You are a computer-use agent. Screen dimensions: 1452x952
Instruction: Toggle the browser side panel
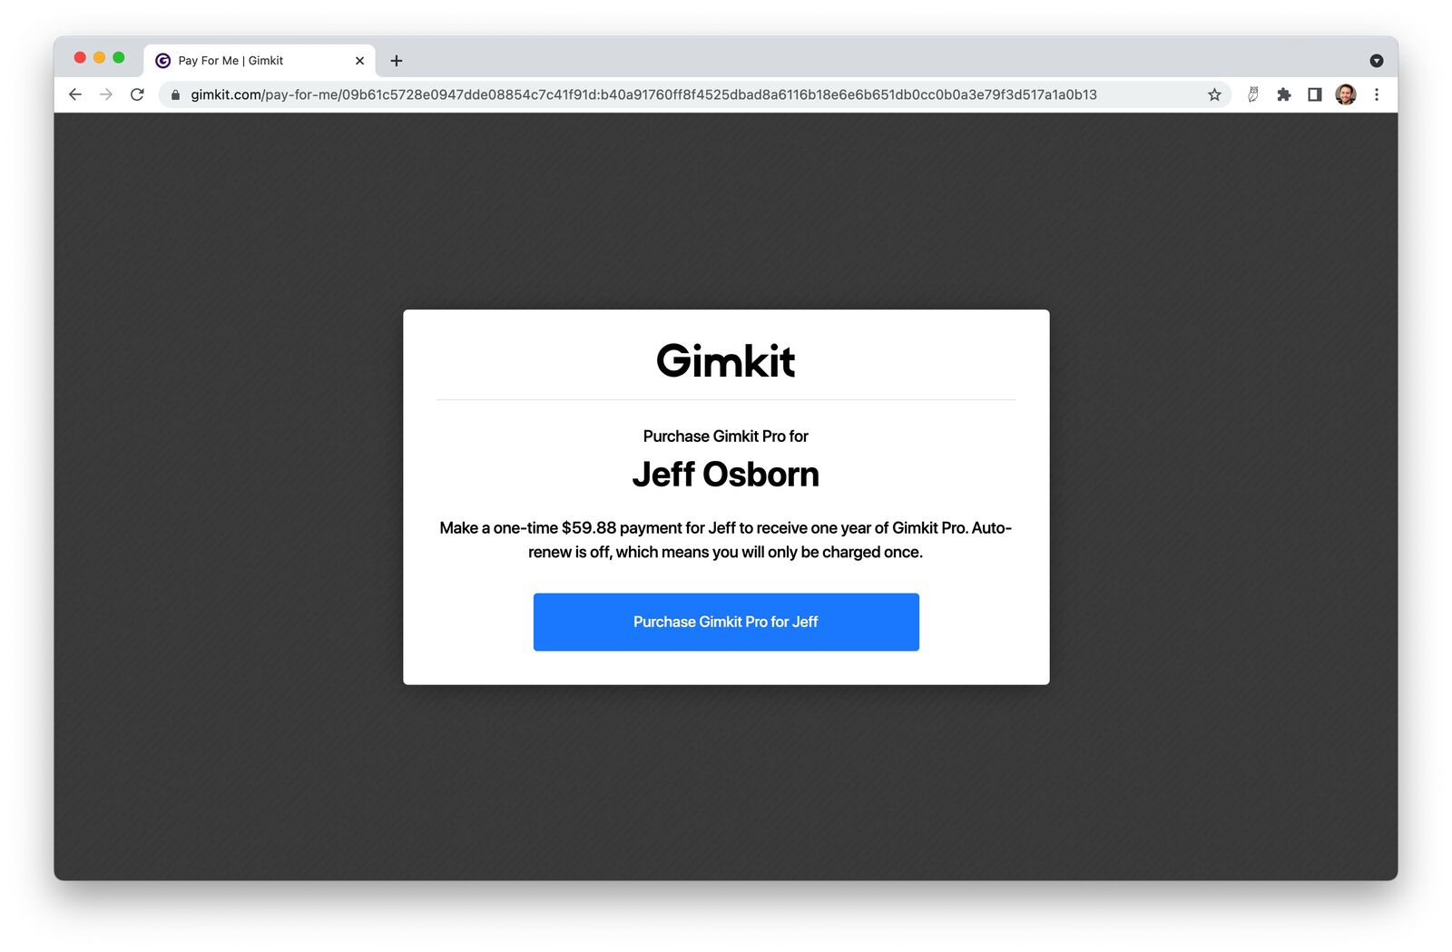(x=1315, y=94)
